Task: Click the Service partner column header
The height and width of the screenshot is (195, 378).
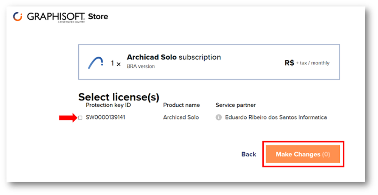Action: (235, 105)
